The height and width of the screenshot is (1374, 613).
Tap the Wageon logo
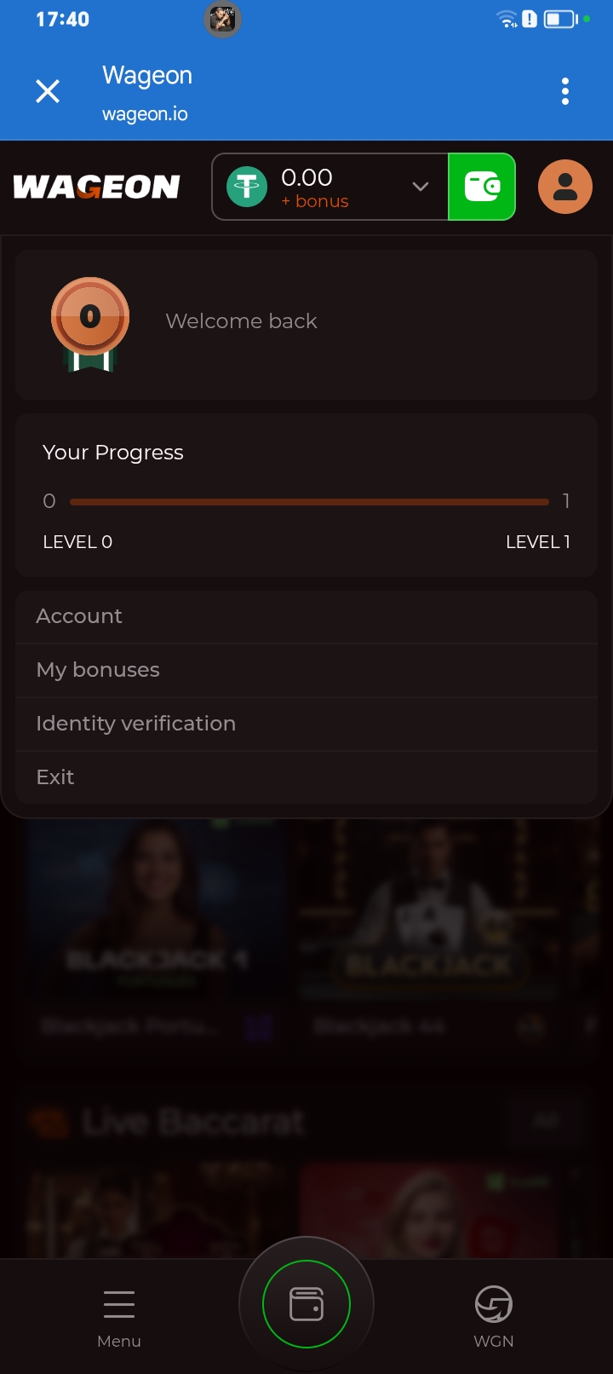(x=97, y=187)
